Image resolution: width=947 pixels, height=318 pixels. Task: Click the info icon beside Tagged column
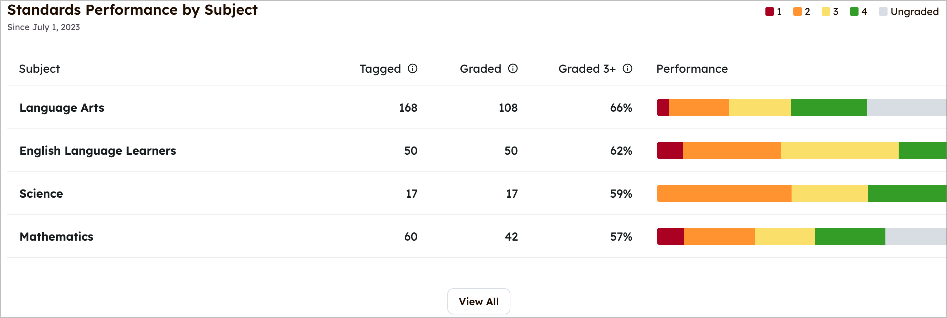click(413, 69)
